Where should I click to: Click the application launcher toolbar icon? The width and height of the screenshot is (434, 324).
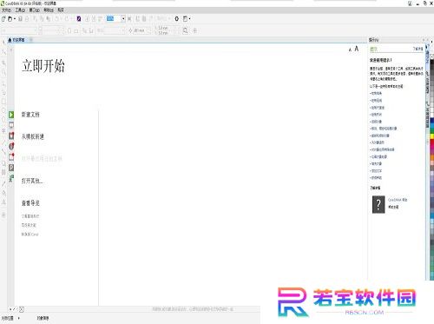(185, 19)
